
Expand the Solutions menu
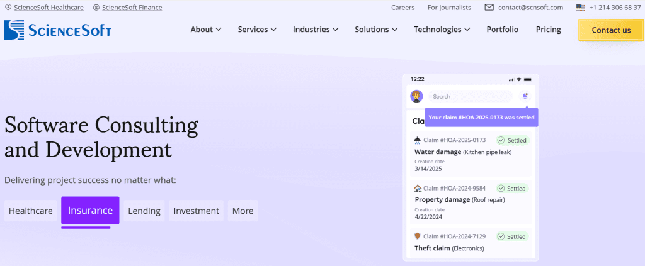[x=376, y=30]
